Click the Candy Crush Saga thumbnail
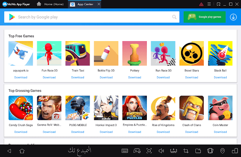 21,108
